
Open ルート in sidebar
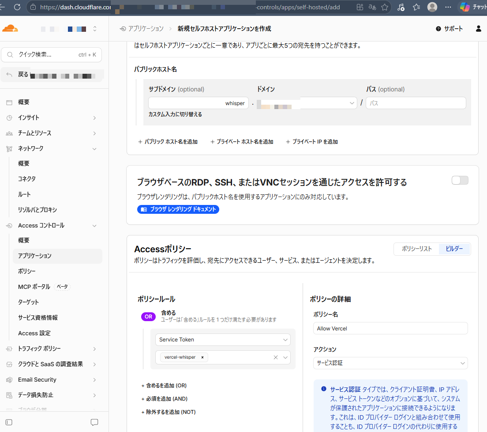[24, 194]
